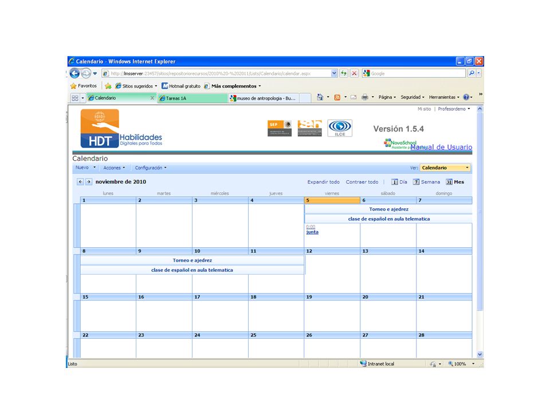Open the Profesordemo user menu
Image resolution: width=550 pixels, height=412 pixels.
pos(454,109)
